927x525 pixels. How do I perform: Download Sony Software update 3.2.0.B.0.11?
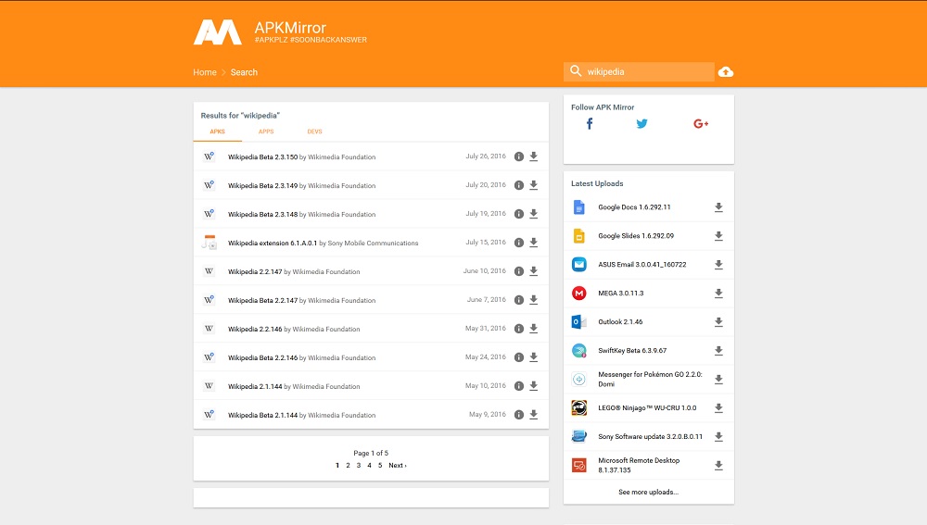tap(718, 436)
